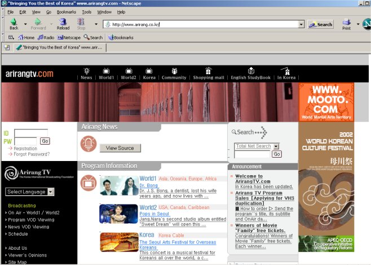Click the Pops in Seoul thumbnail
The width and height of the screenshot is (371, 265).
[x=118, y=214]
